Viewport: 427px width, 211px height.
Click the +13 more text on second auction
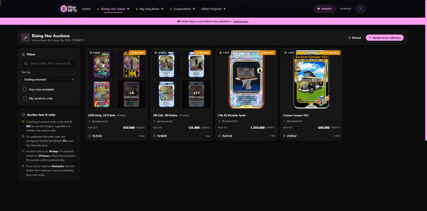pyautogui.click(x=184, y=115)
